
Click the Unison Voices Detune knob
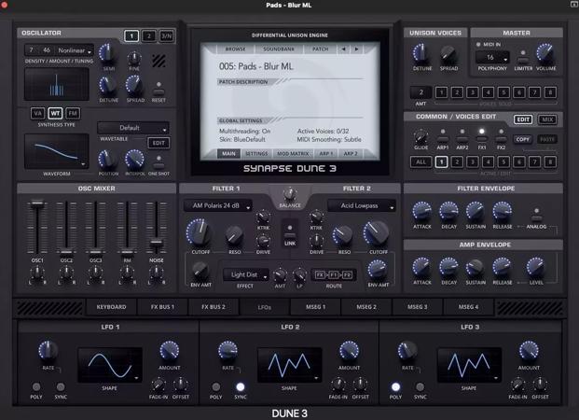421,53
